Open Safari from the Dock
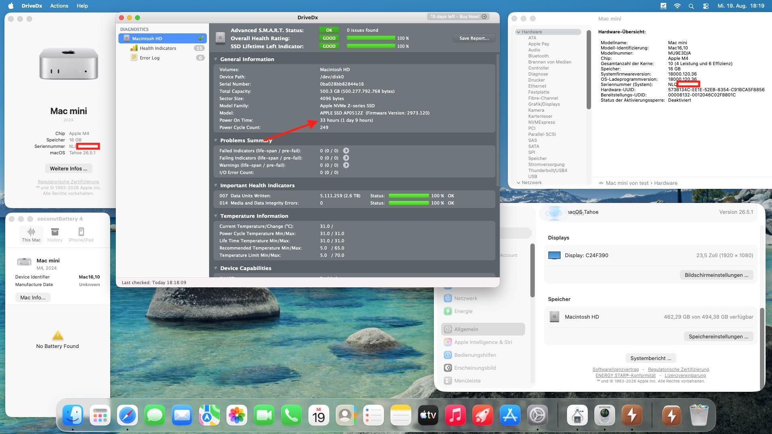772x434 pixels. (x=127, y=415)
